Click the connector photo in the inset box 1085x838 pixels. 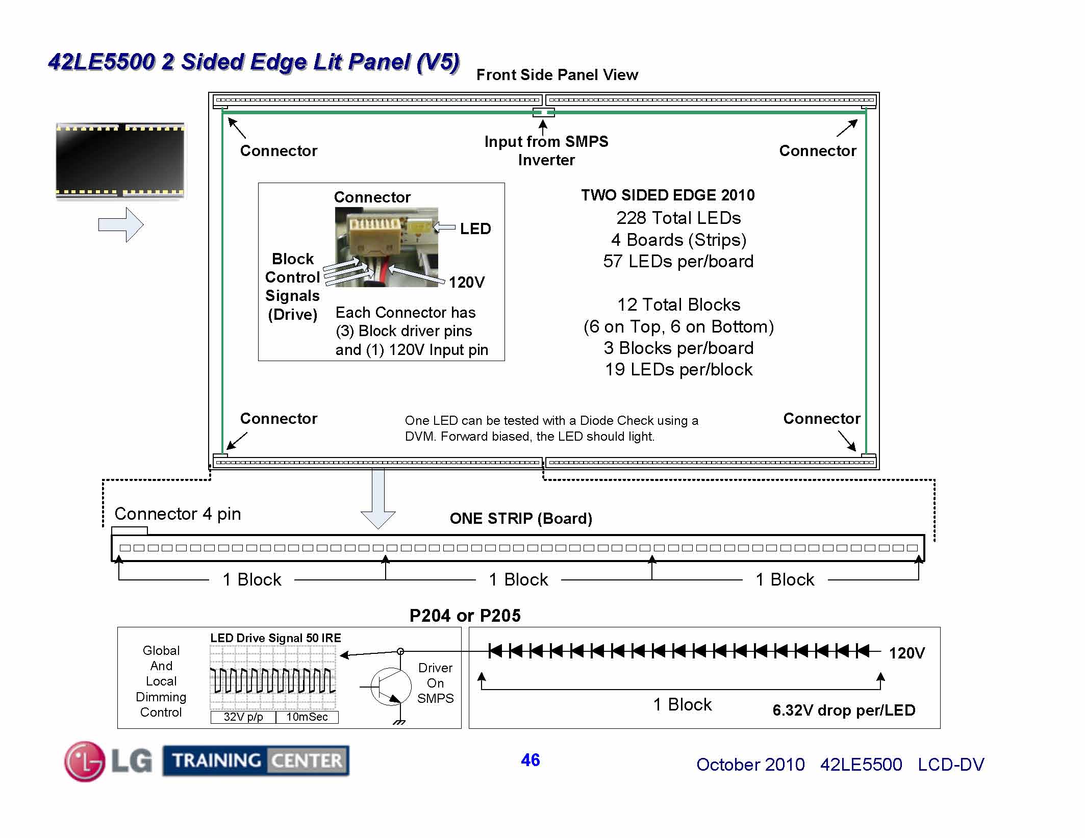(386, 247)
